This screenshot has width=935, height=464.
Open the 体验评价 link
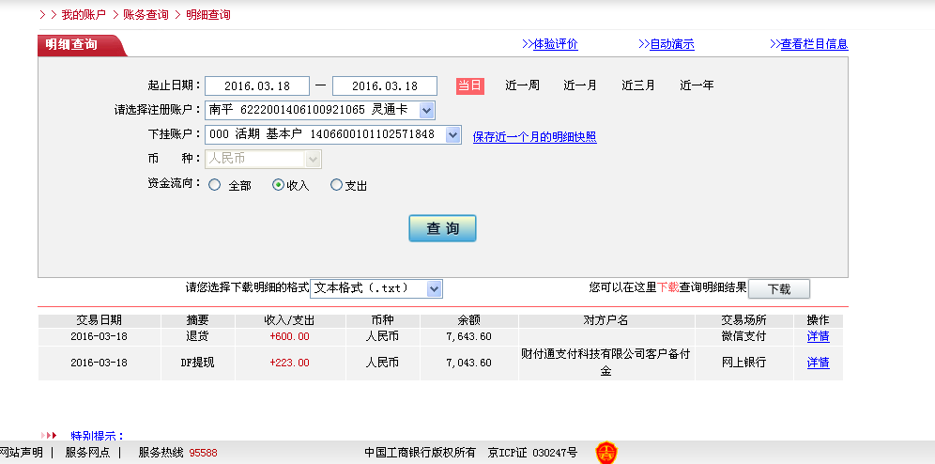click(x=555, y=44)
